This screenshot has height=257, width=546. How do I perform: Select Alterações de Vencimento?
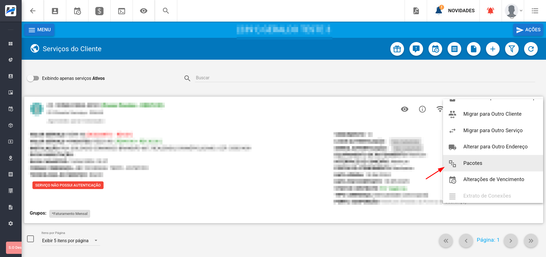(x=493, y=179)
